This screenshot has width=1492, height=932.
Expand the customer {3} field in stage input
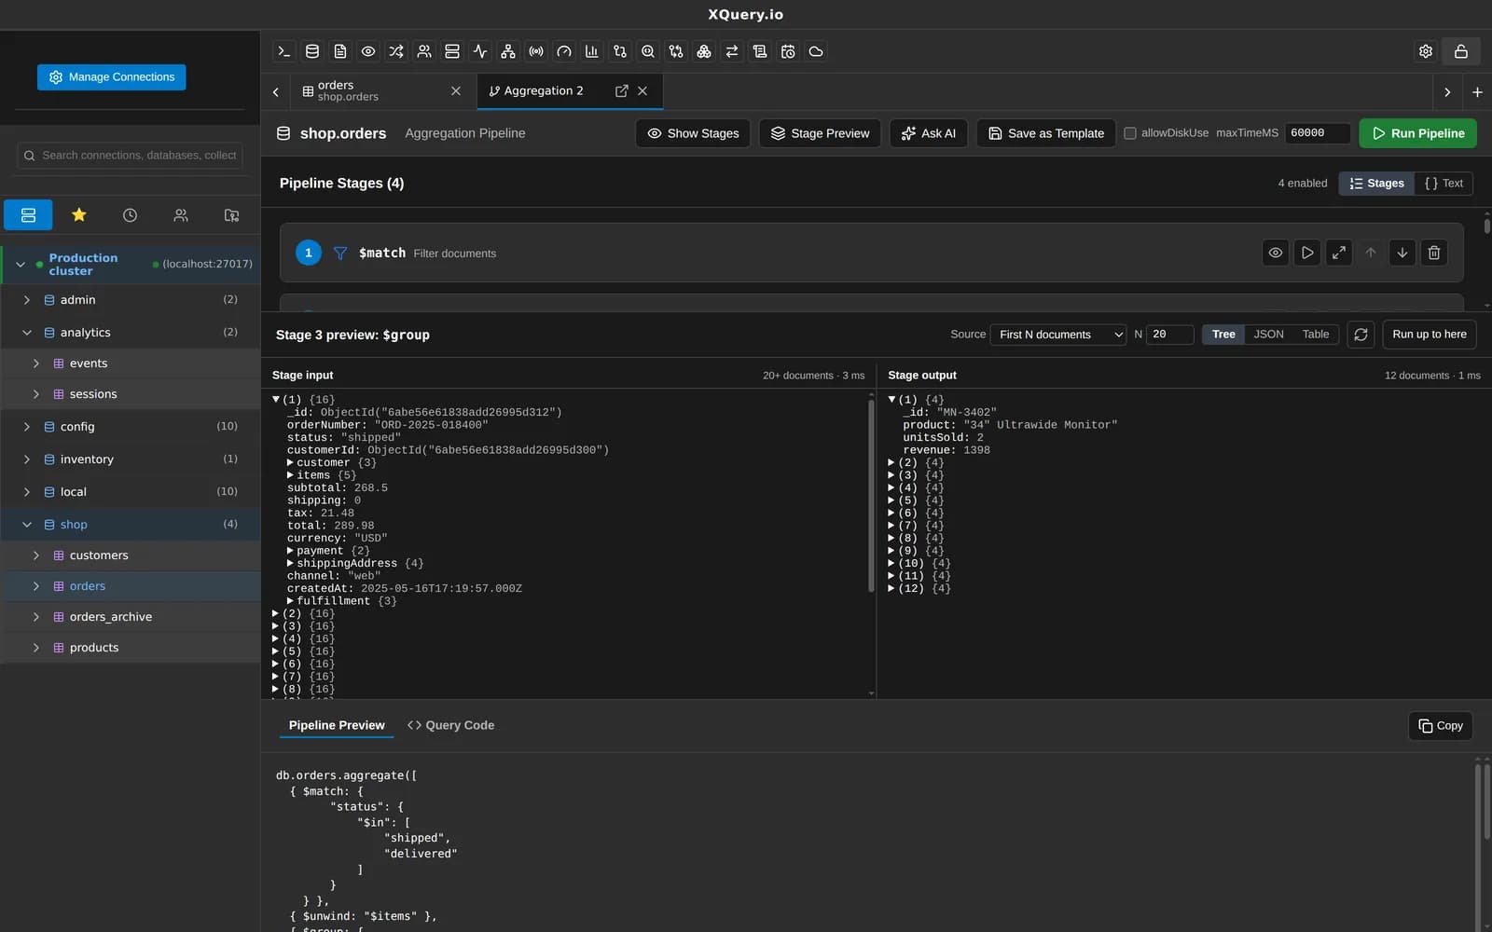tap(290, 462)
